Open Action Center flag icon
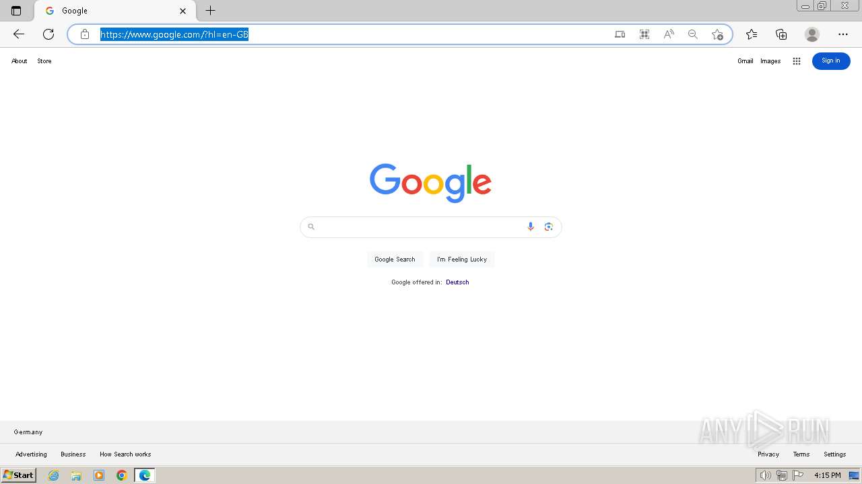 (798, 475)
